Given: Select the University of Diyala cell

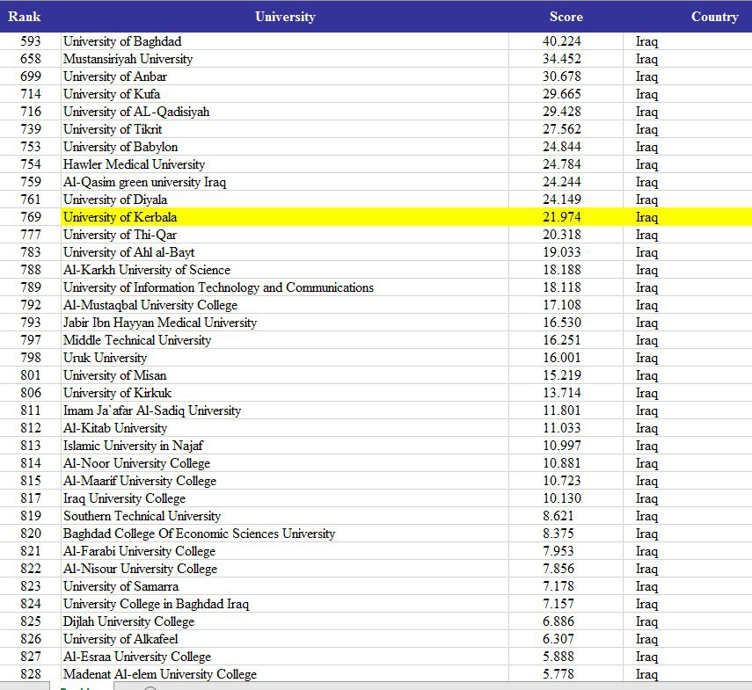Looking at the screenshot, I should coord(285,200).
